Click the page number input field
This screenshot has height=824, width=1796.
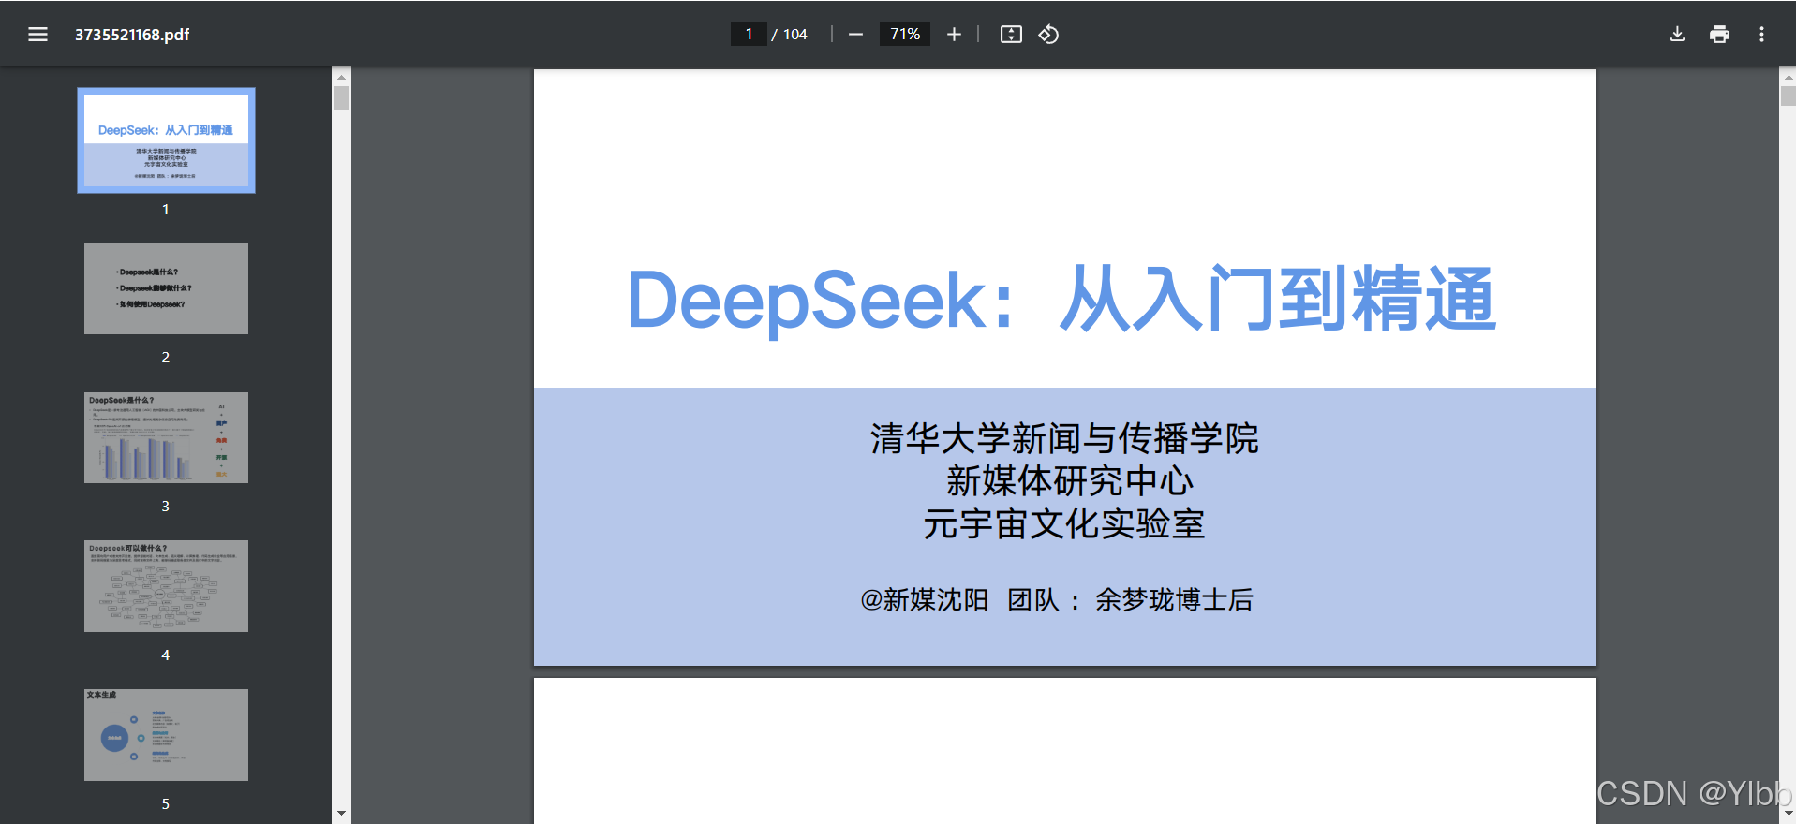749,35
